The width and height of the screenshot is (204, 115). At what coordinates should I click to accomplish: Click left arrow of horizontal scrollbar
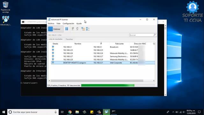[x=49, y=81]
